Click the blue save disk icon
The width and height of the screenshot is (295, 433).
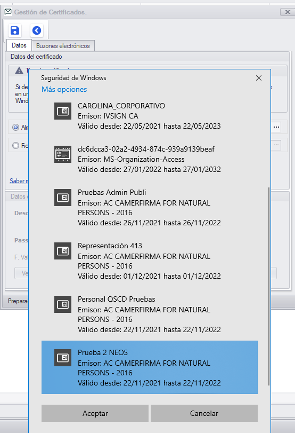click(x=15, y=30)
